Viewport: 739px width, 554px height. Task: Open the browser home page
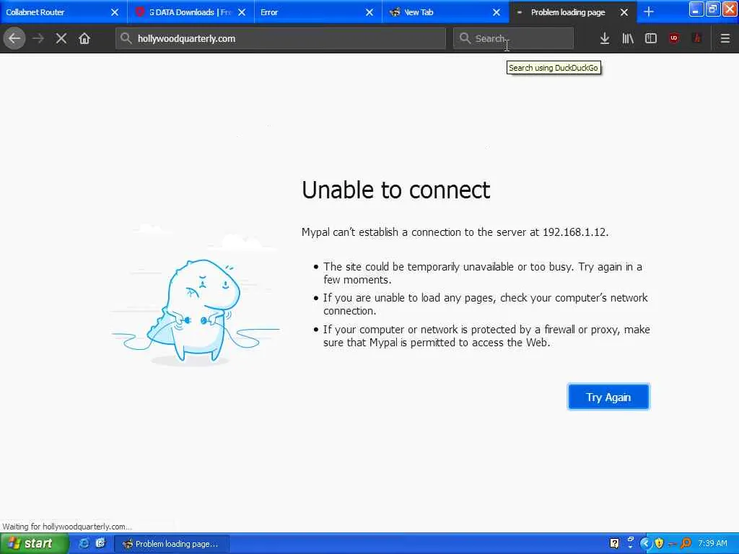pyautogui.click(x=84, y=39)
